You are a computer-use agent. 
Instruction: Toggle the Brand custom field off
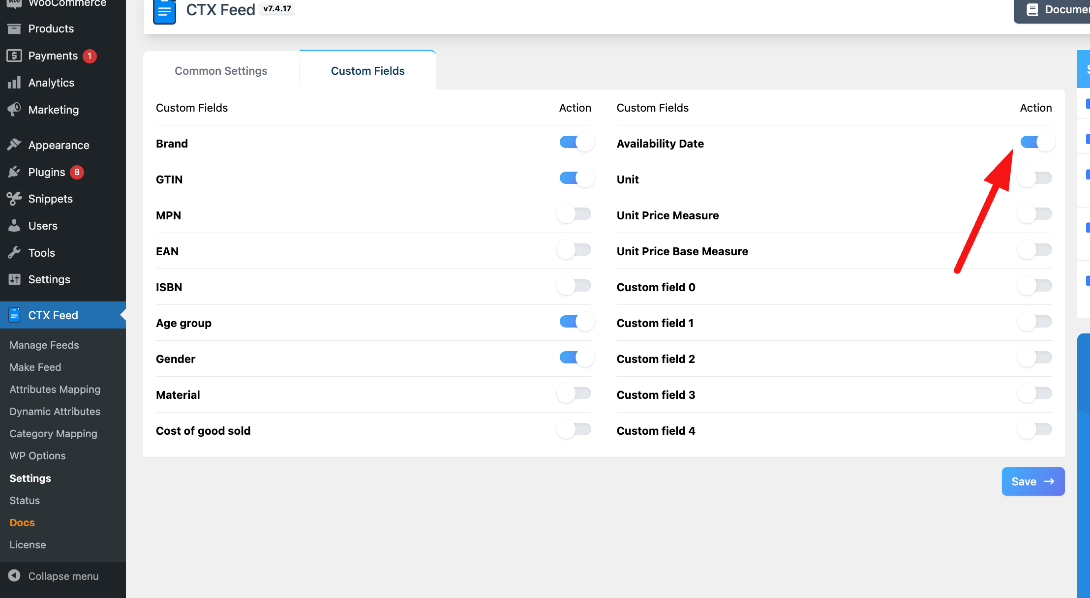tap(575, 143)
